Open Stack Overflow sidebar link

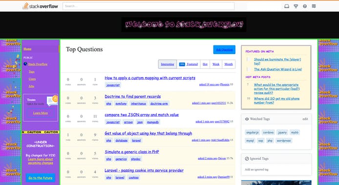tap(38, 64)
